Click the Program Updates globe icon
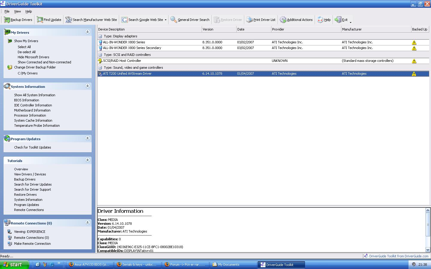This screenshot has height=269, width=431. coord(7,138)
